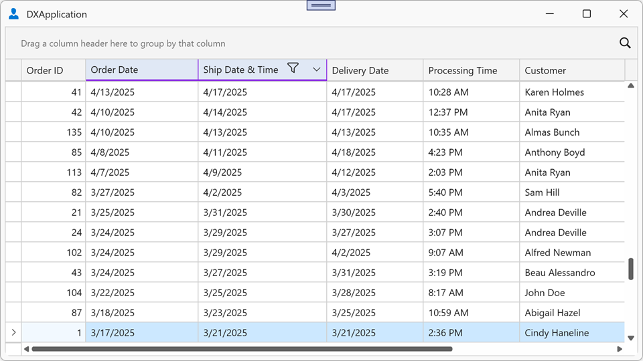The width and height of the screenshot is (643, 361).
Task: Click Order Date cell 3/22/2025
Action: (142, 293)
